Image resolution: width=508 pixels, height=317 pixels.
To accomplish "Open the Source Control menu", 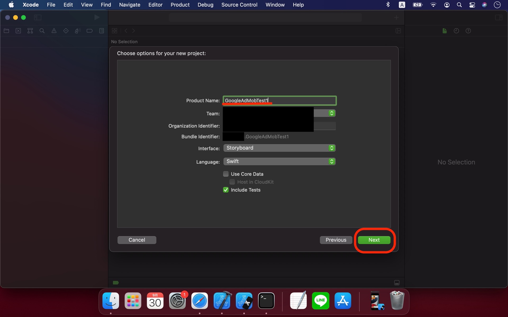I will (239, 5).
